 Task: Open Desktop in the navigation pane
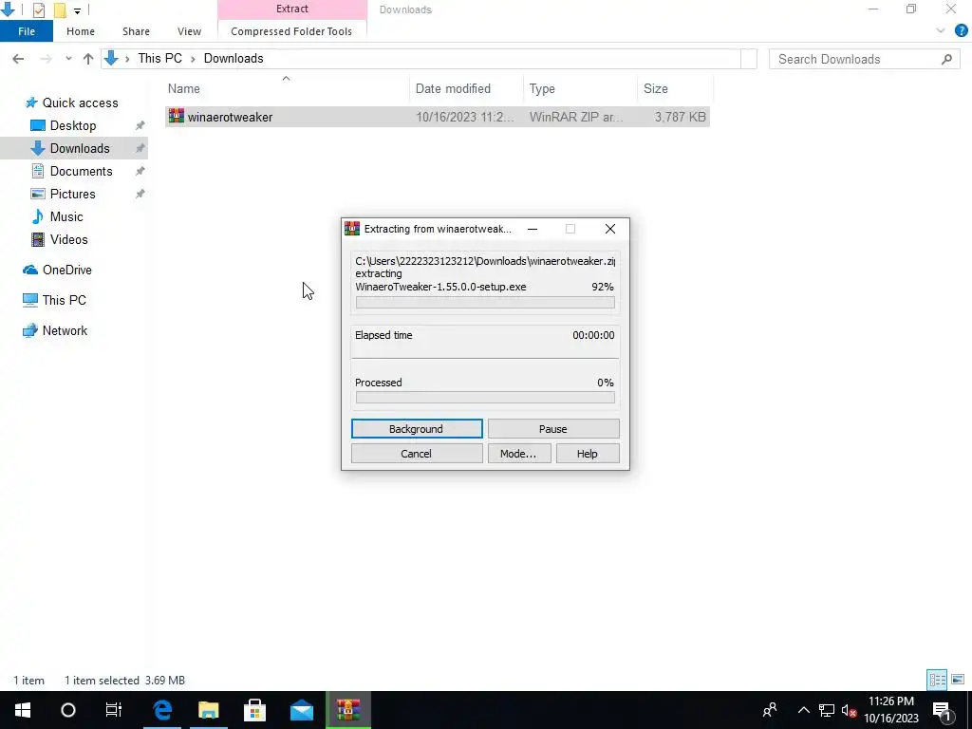pos(73,126)
